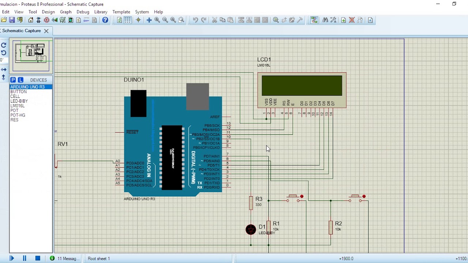
Task: Click the L library manage button
Action: point(20,80)
